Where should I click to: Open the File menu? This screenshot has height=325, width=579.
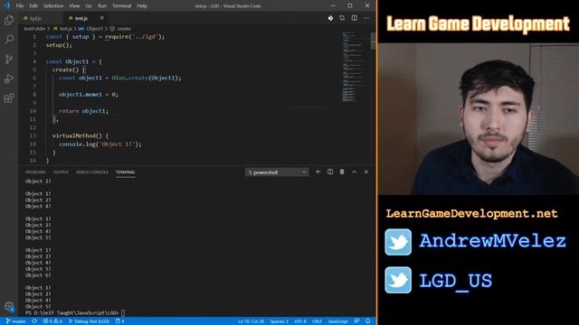20,6
